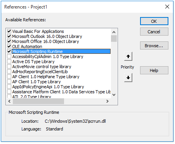Click the horizontal scroll right arrow
Screen dimensions: 175x144
(107, 101)
